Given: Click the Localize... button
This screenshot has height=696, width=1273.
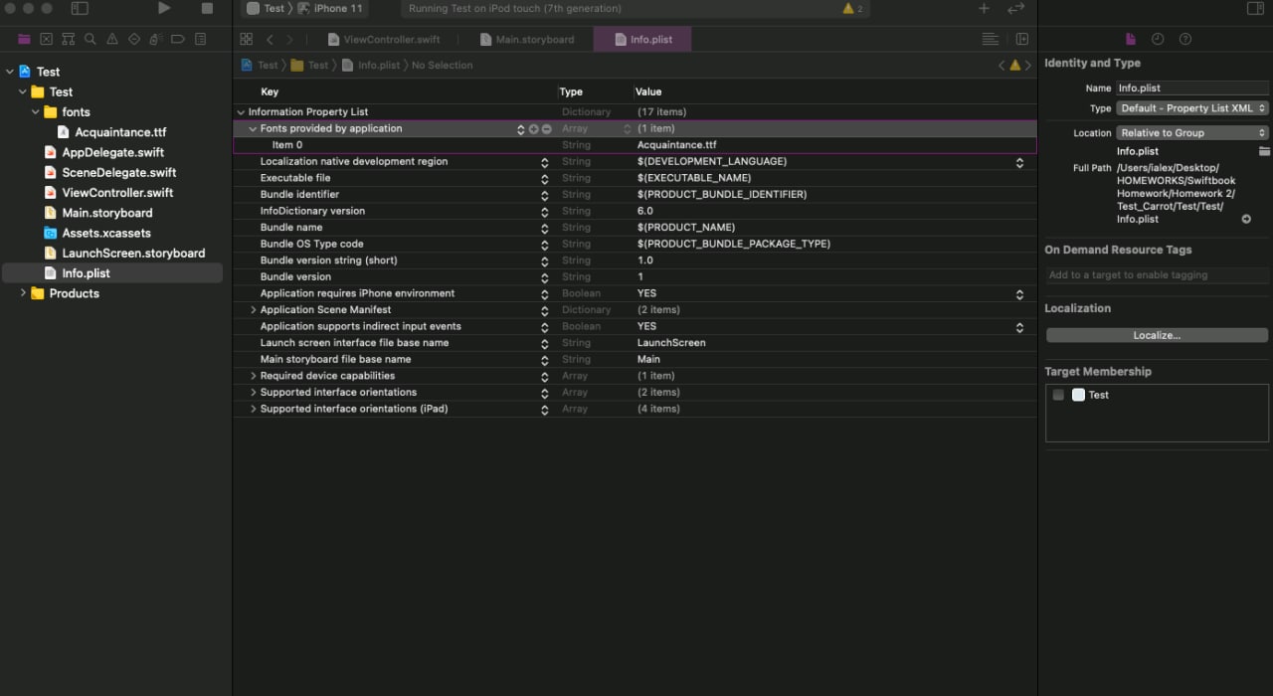Looking at the screenshot, I should [1157, 335].
